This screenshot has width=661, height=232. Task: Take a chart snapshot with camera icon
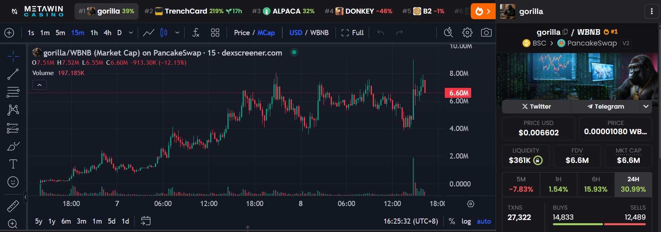click(486, 33)
